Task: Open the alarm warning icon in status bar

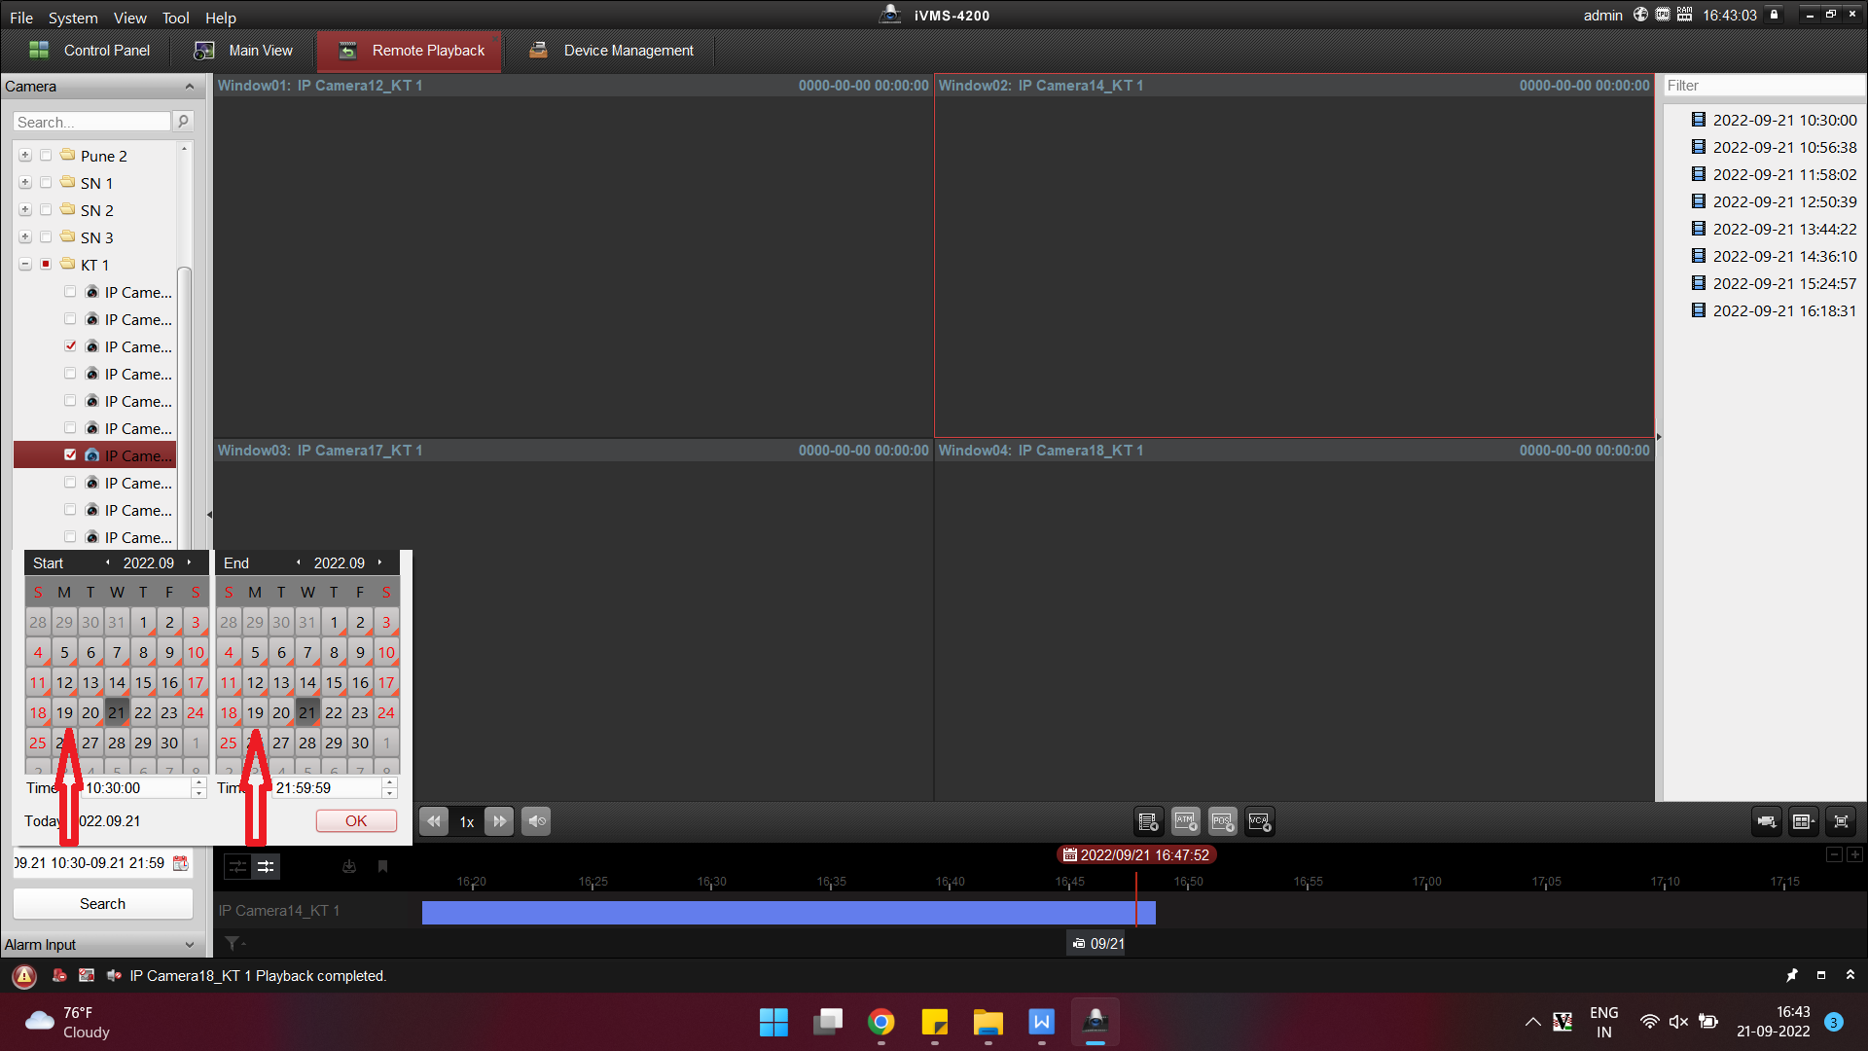Action: click(x=24, y=976)
